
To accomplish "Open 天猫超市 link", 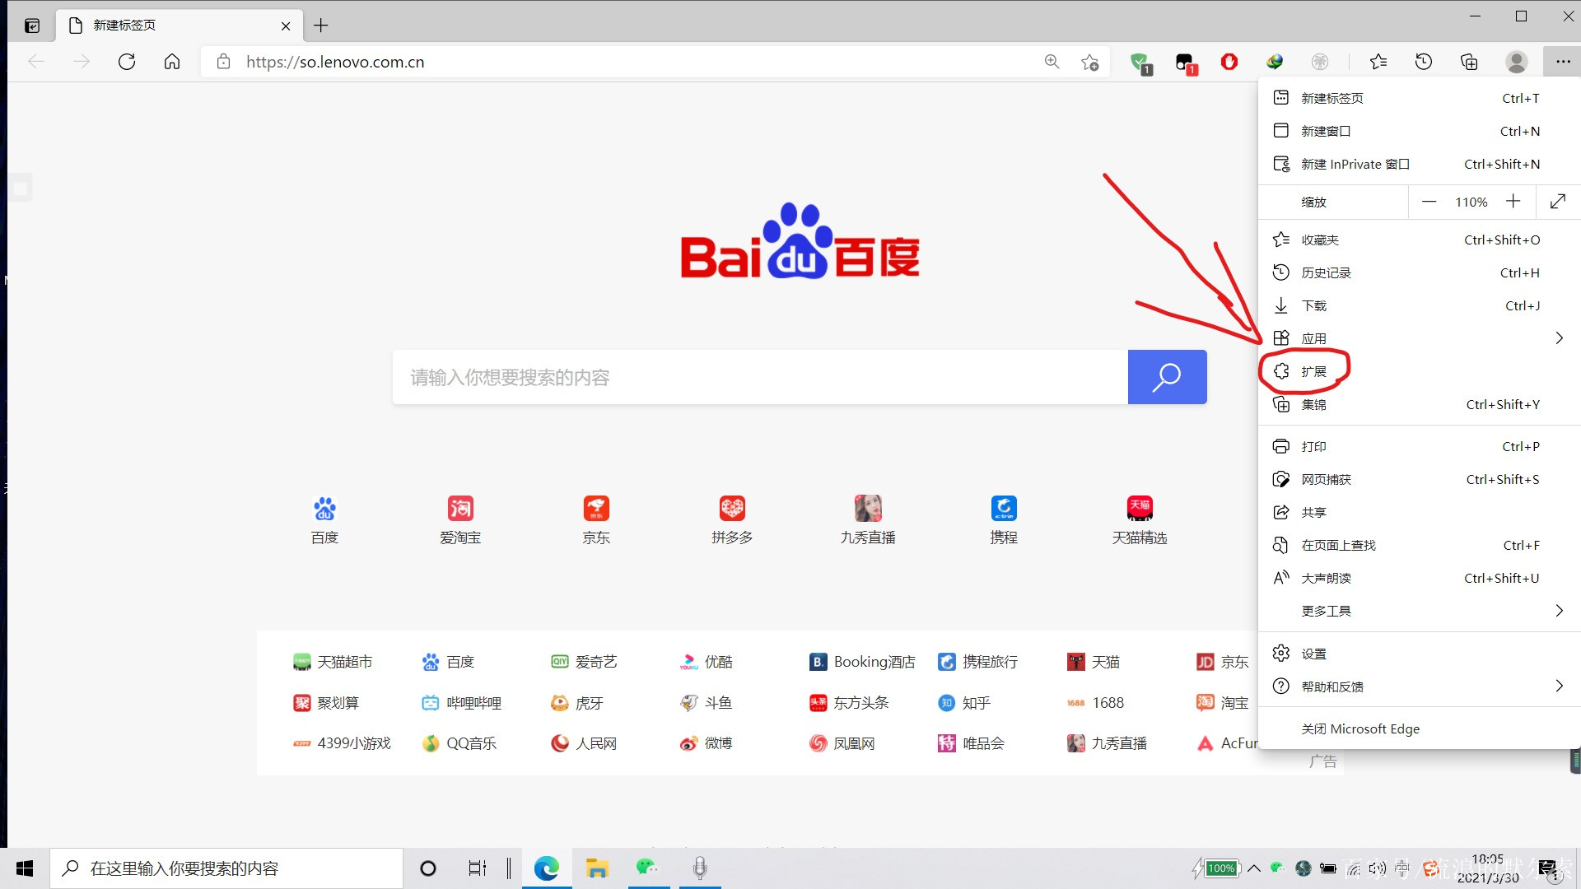I will (333, 662).
